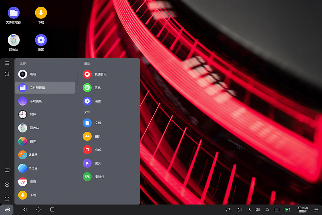Open the 时钟 clock app

point(32,115)
